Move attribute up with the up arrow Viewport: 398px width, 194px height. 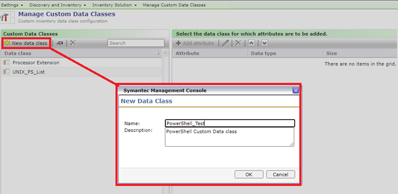pyautogui.click(x=251, y=43)
